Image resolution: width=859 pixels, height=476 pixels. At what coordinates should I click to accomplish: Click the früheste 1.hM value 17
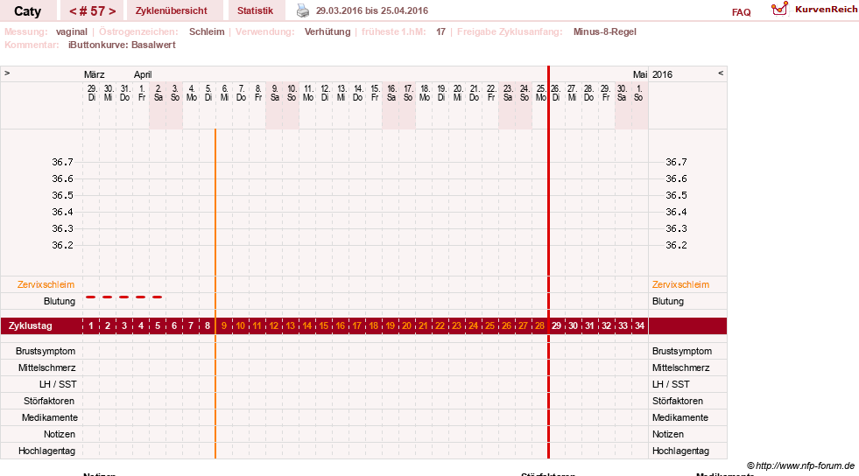[x=441, y=31]
